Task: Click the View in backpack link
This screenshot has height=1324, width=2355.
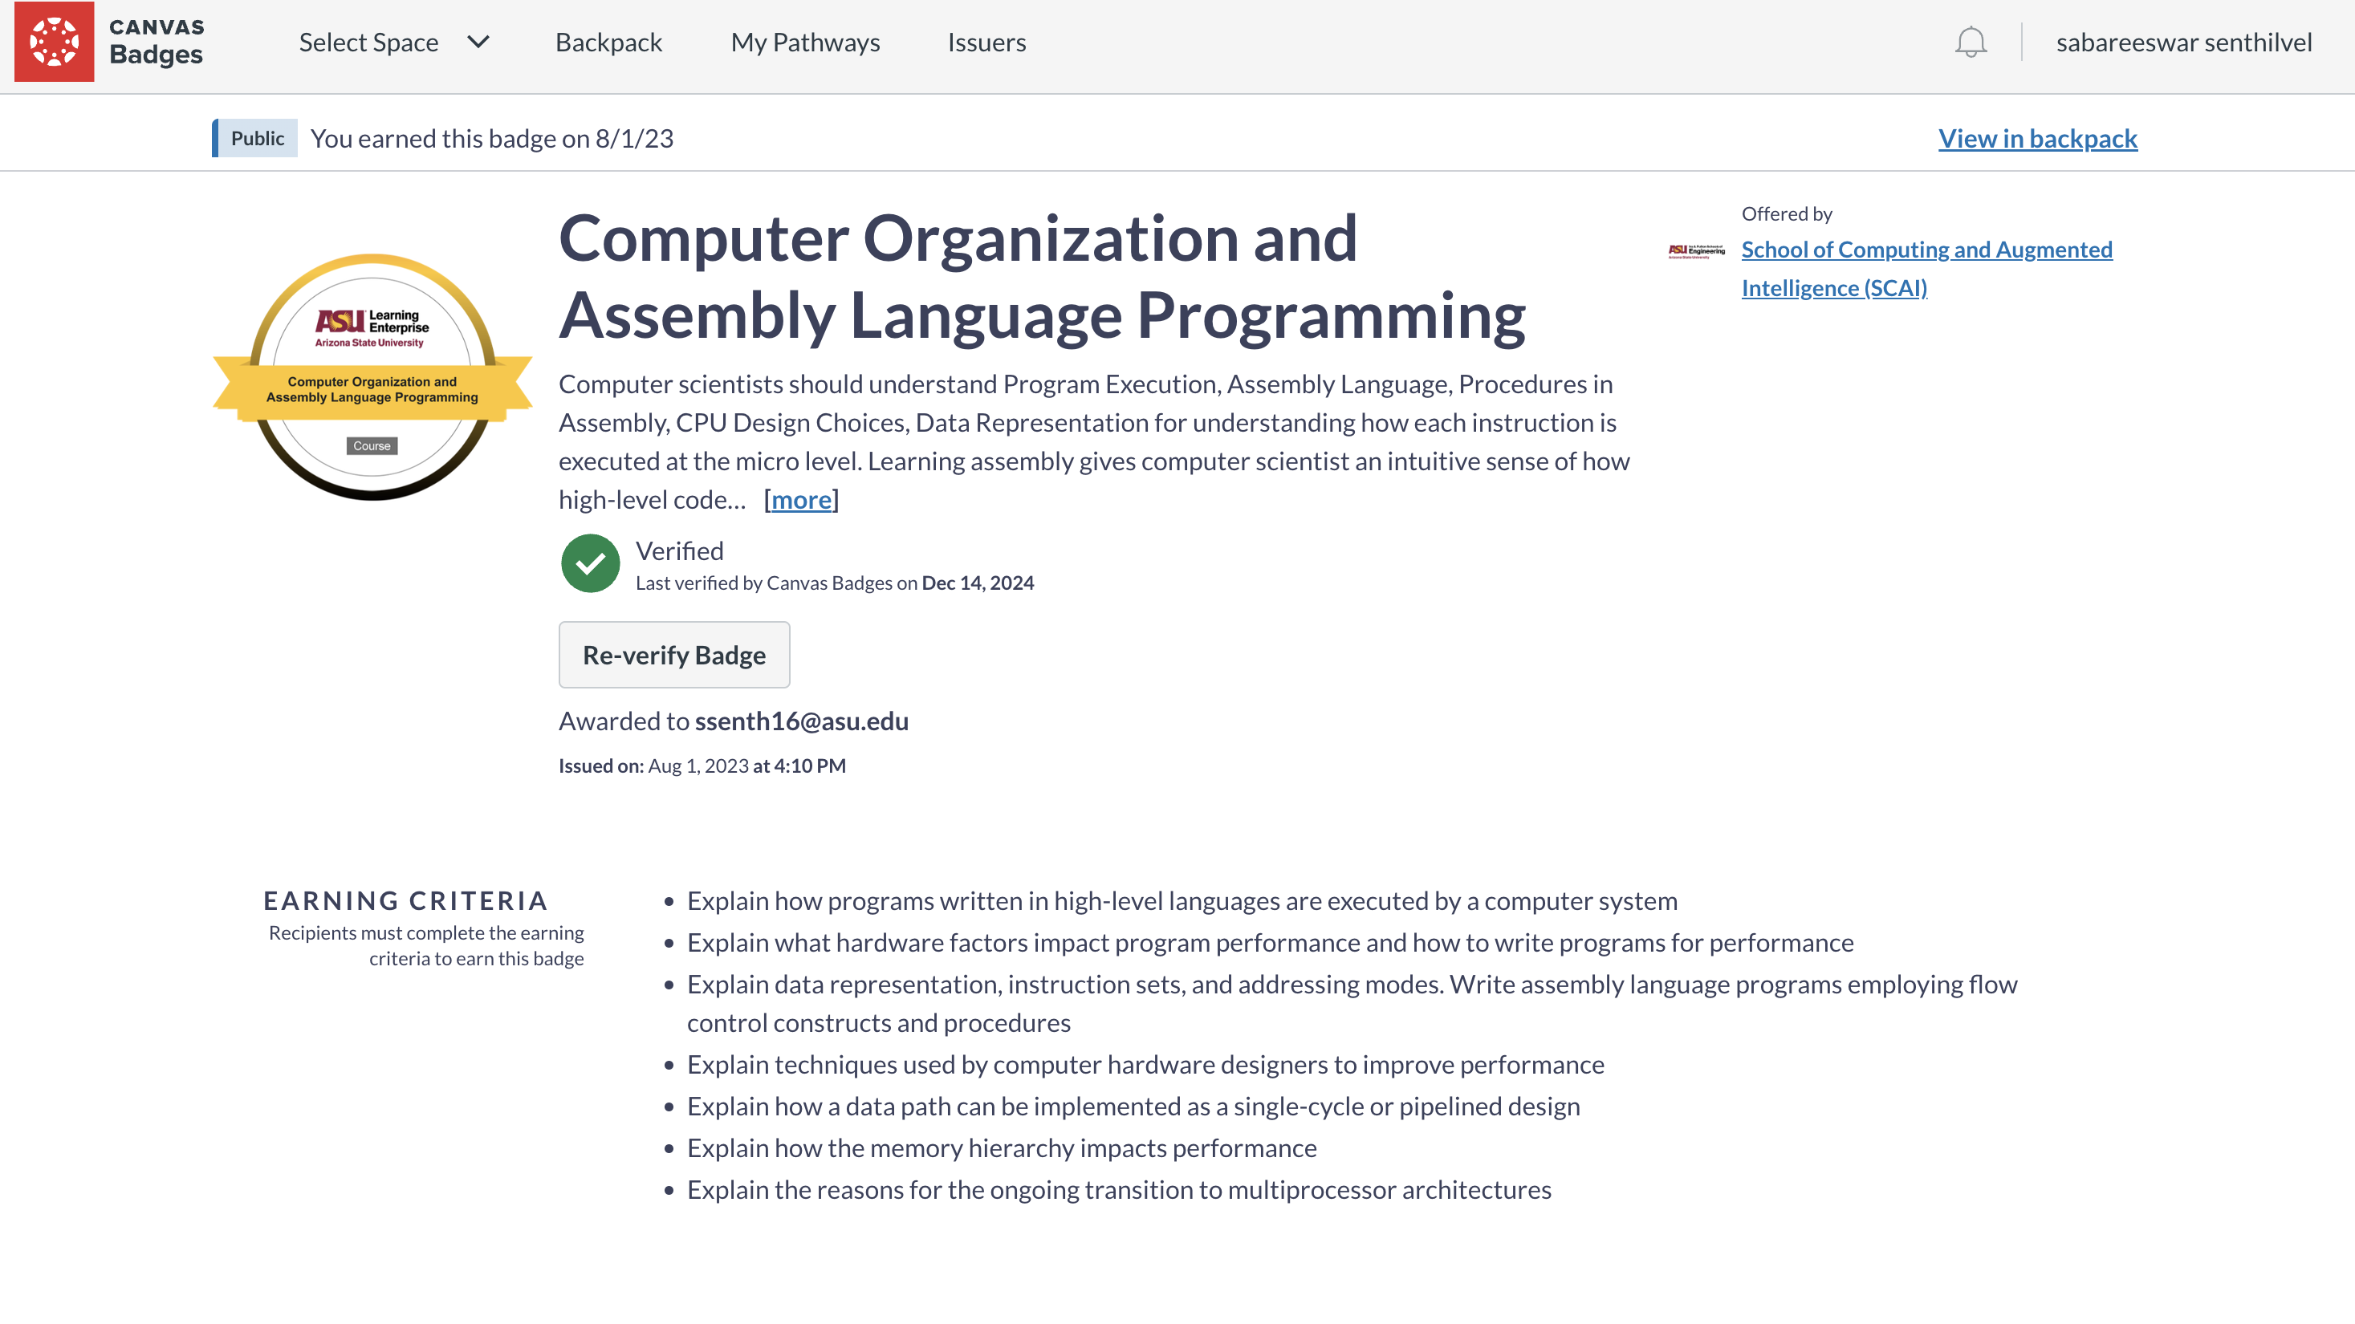Action: pyautogui.click(x=2037, y=138)
